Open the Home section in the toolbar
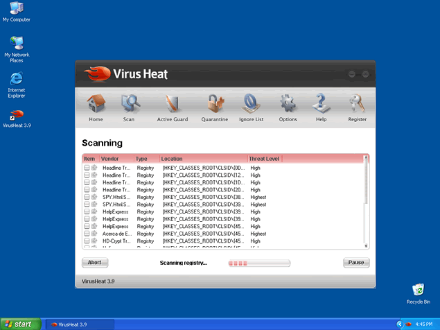440x330 pixels. (96, 105)
